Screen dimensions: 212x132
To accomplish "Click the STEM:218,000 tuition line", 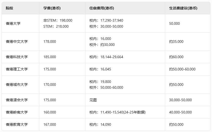I will (56, 26).
